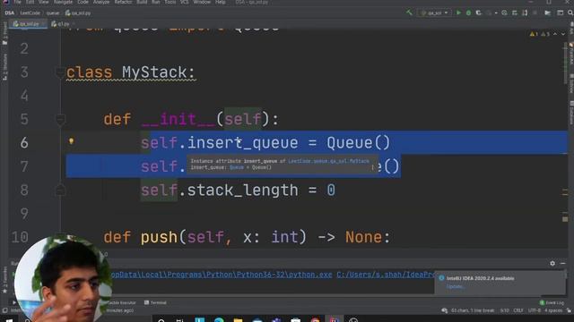Open the Navigate menu

coord(63,2)
